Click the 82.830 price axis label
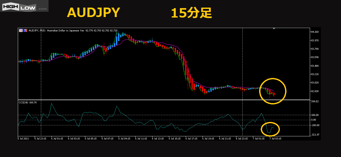The width and height of the screenshot is (341, 157). (x=315, y=91)
